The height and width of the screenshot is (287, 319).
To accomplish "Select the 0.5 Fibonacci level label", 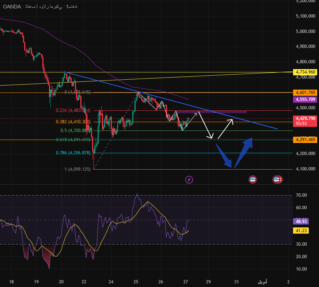I will [x=75, y=130].
